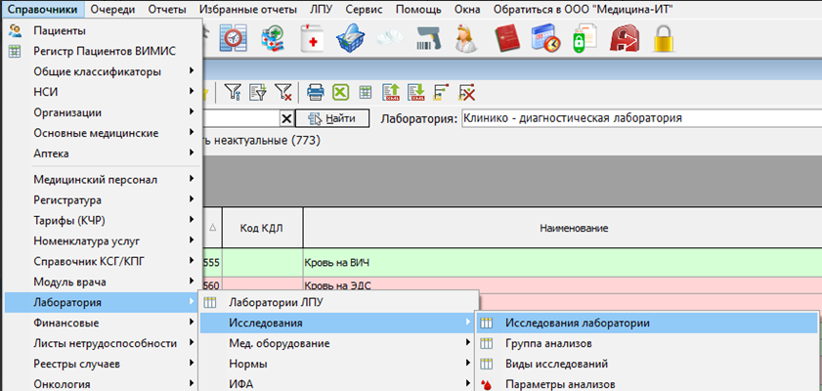Click the Лаборатория combo box field
Screen dimensions: 822x391
pyautogui.click(x=641, y=118)
